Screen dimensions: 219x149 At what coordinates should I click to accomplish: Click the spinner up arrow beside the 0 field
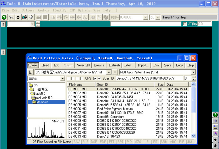pyautogui.click(x=194, y=77)
